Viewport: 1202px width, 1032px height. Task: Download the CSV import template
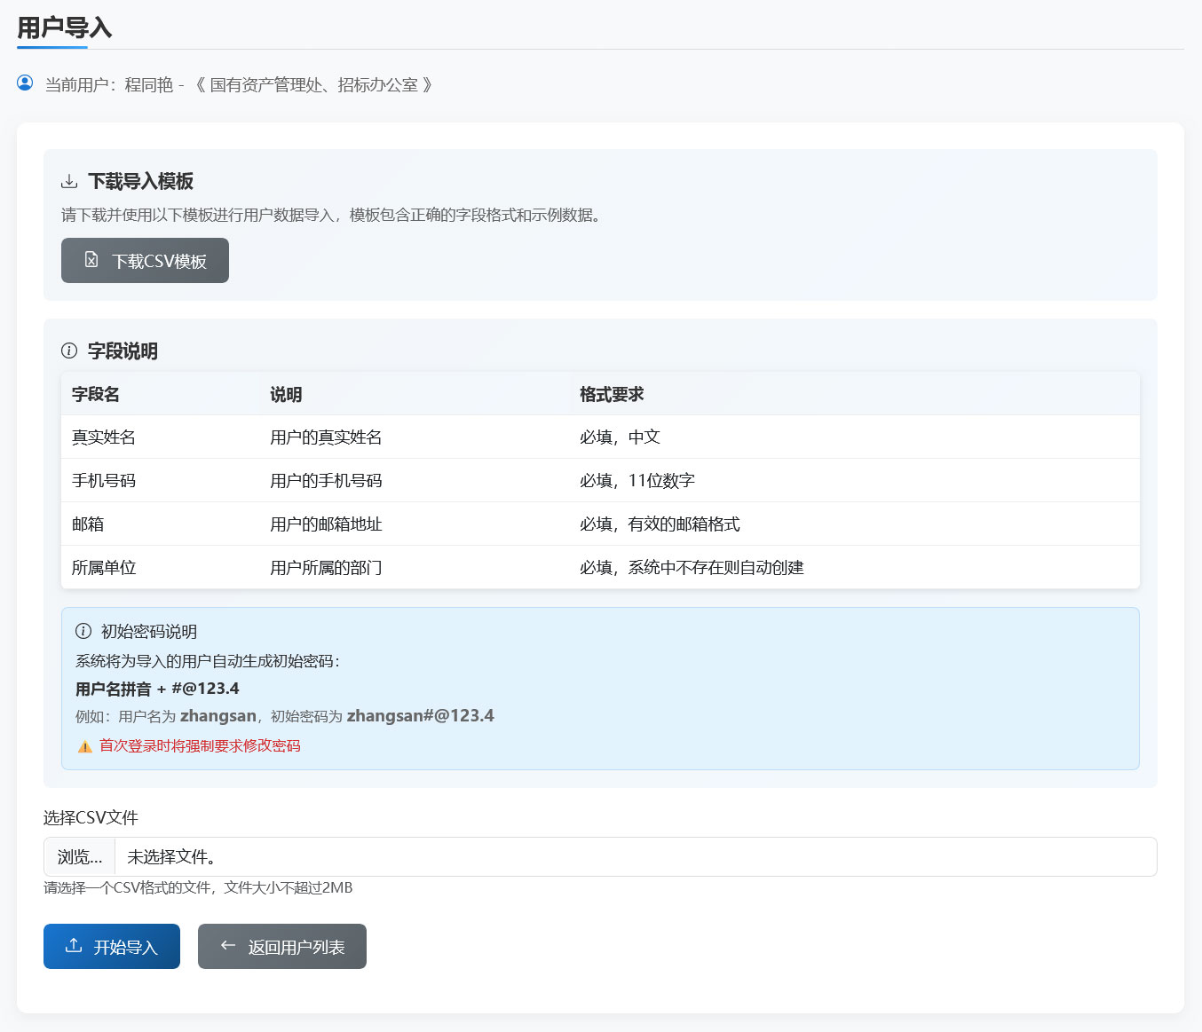[145, 260]
